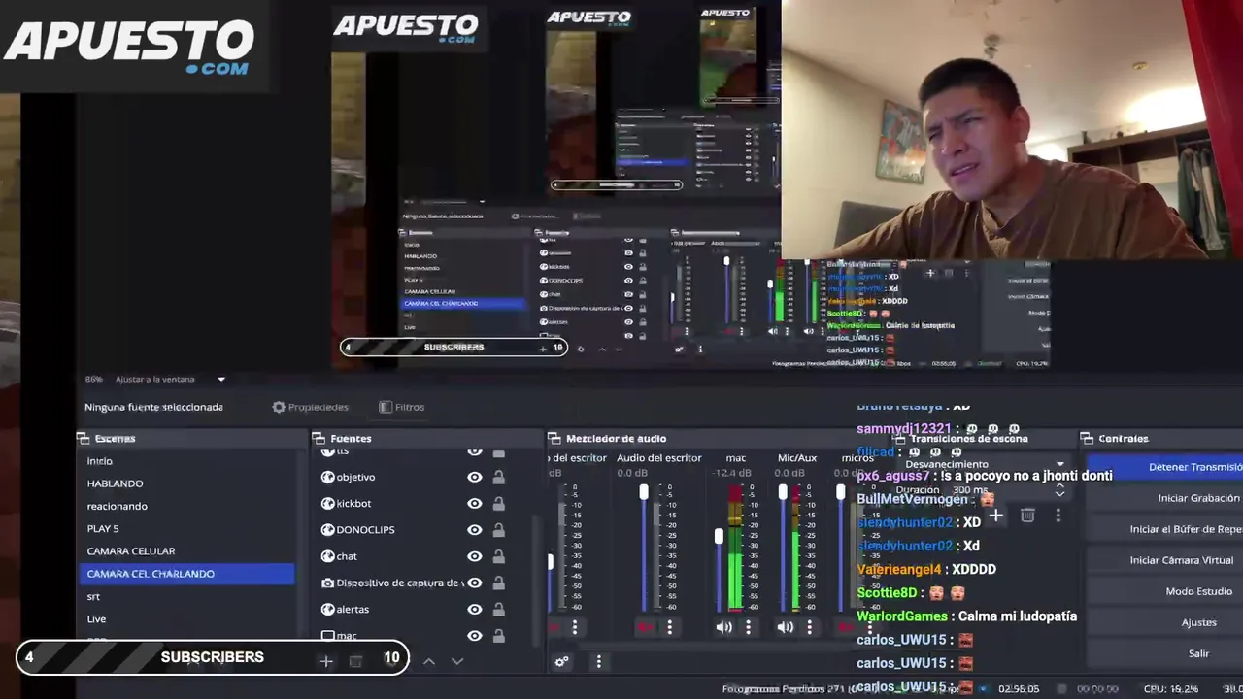Viewport: 1243px width, 699px height.
Task: Hide the chat source via eye icon
Action: point(475,556)
